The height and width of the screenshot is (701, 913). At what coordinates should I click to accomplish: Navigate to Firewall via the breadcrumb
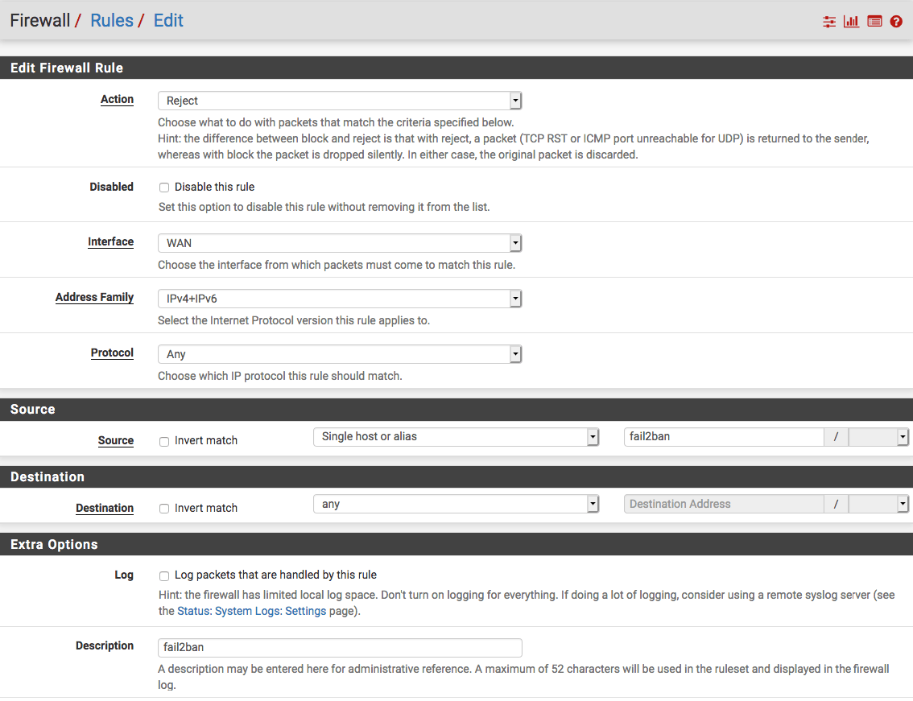coord(39,20)
